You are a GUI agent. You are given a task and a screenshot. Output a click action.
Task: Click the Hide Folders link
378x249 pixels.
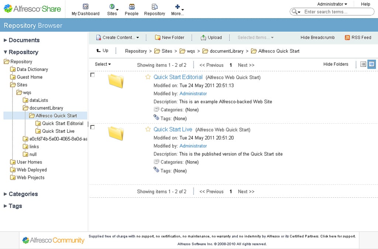point(336,64)
